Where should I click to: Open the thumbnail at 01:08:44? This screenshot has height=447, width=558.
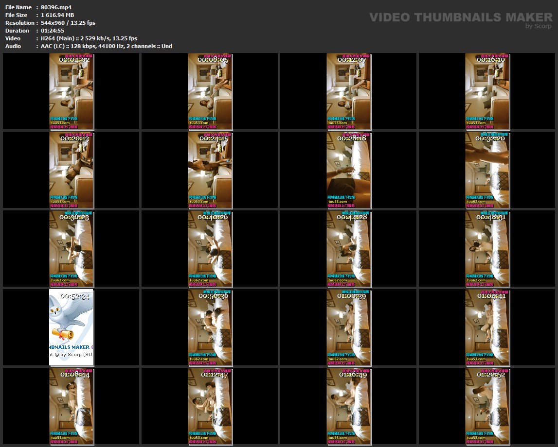pos(71,406)
